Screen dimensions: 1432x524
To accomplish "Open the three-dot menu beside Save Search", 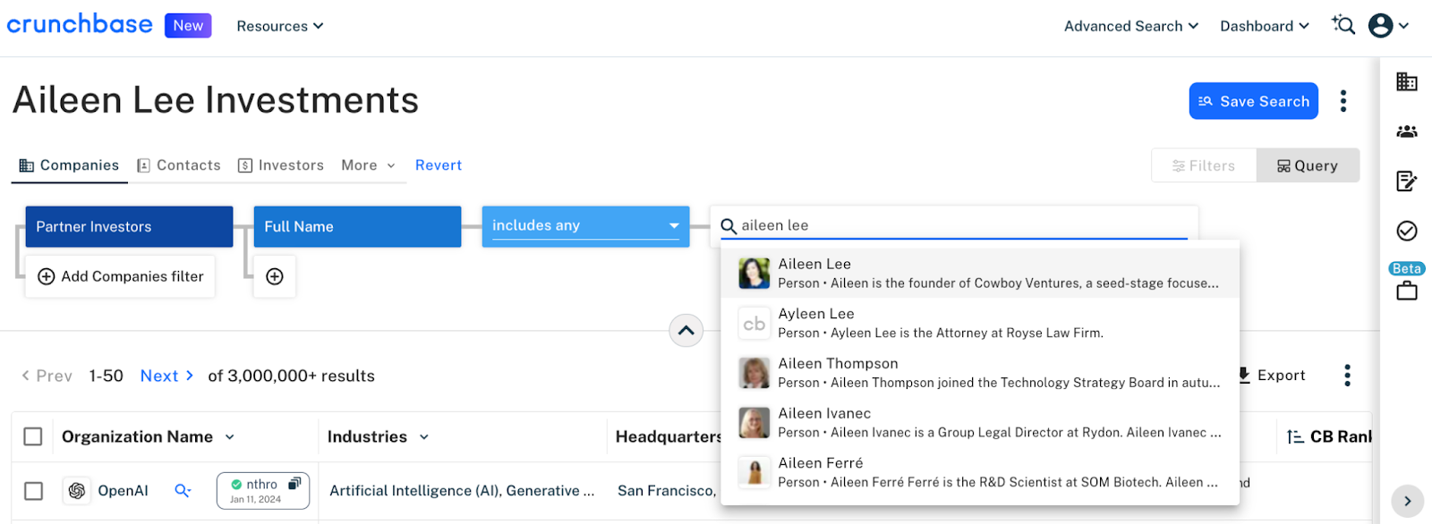I will [1343, 101].
